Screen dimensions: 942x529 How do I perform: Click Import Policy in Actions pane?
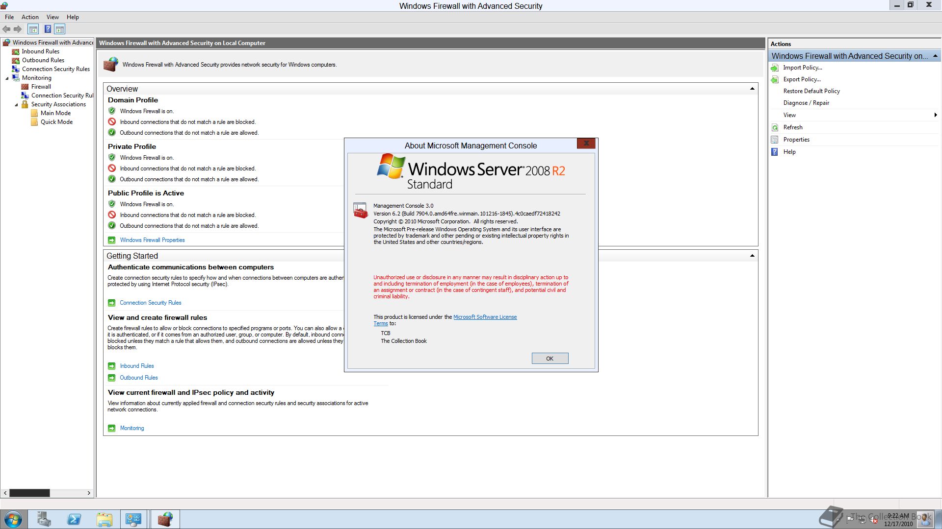click(802, 68)
